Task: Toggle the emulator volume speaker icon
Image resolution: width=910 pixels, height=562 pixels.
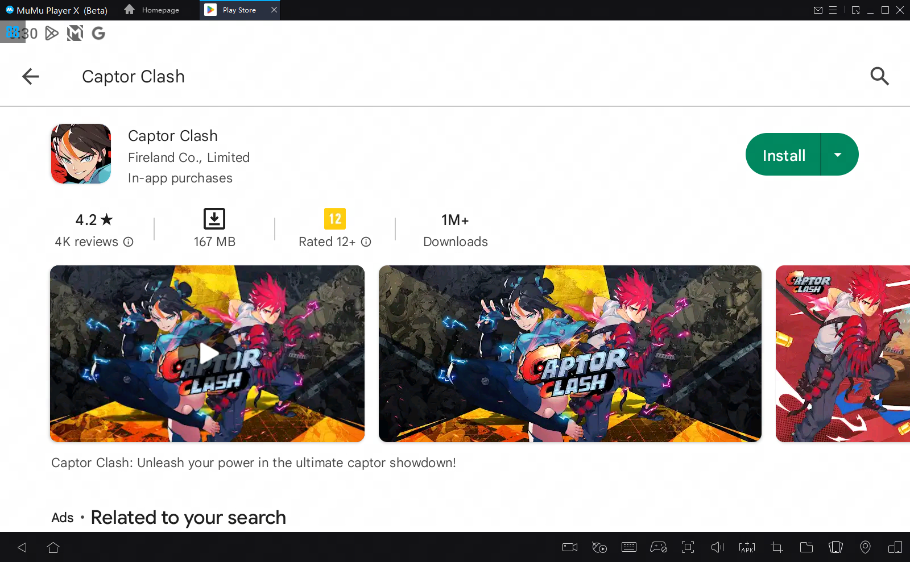Action: pyautogui.click(x=717, y=547)
